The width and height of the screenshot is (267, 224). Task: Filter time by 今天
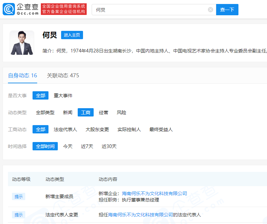[68, 146]
